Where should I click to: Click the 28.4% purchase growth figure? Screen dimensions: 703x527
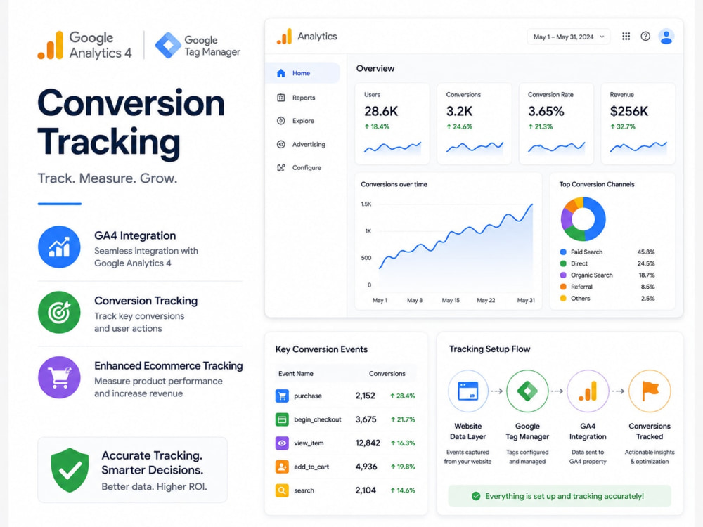click(x=403, y=396)
